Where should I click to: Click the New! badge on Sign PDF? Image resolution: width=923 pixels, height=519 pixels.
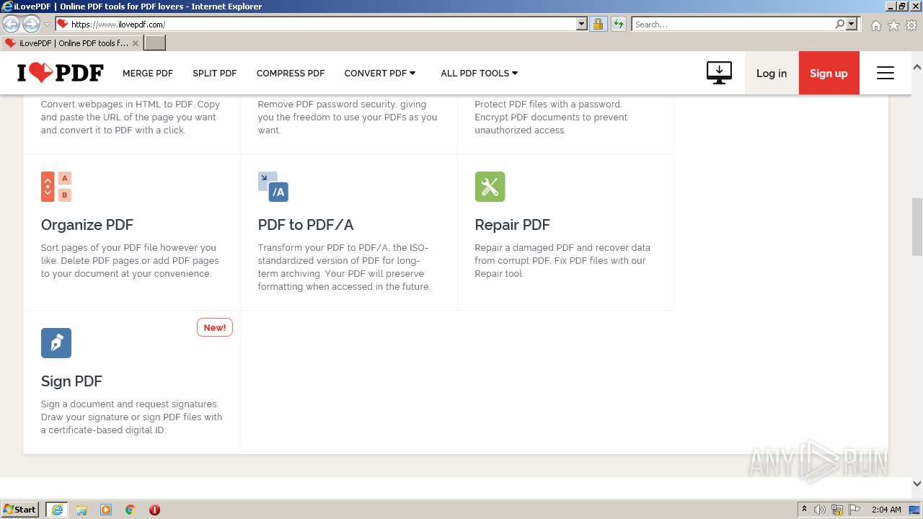pyautogui.click(x=215, y=327)
